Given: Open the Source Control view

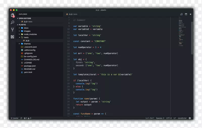Looking at the screenshot, I should (12, 29).
